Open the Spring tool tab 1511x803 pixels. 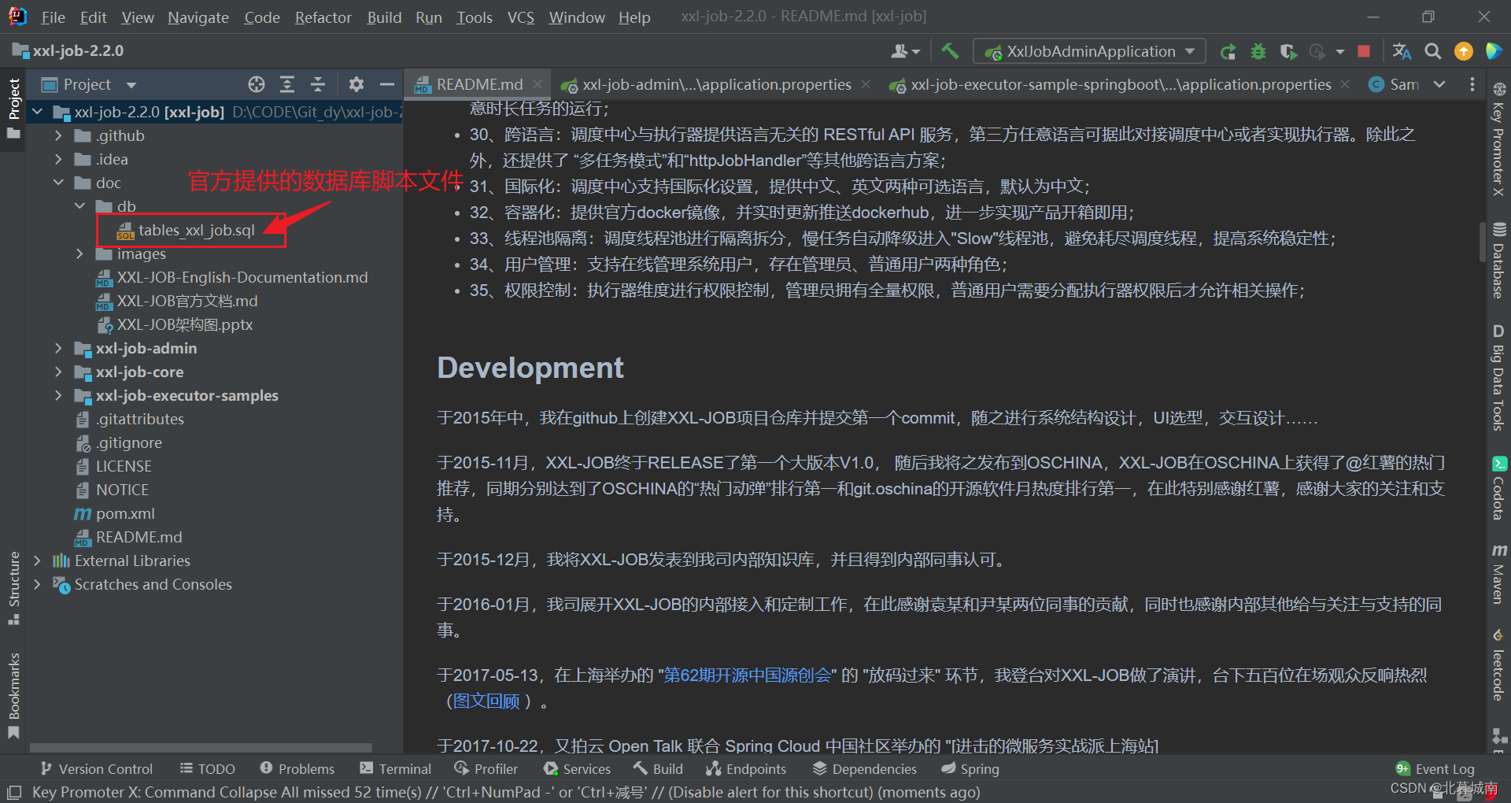pyautogui.click(x=970, y=769)
